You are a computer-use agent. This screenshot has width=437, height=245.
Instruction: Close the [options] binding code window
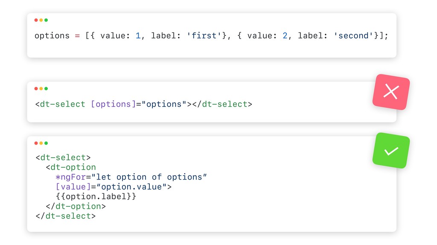(x=36, y=88)
